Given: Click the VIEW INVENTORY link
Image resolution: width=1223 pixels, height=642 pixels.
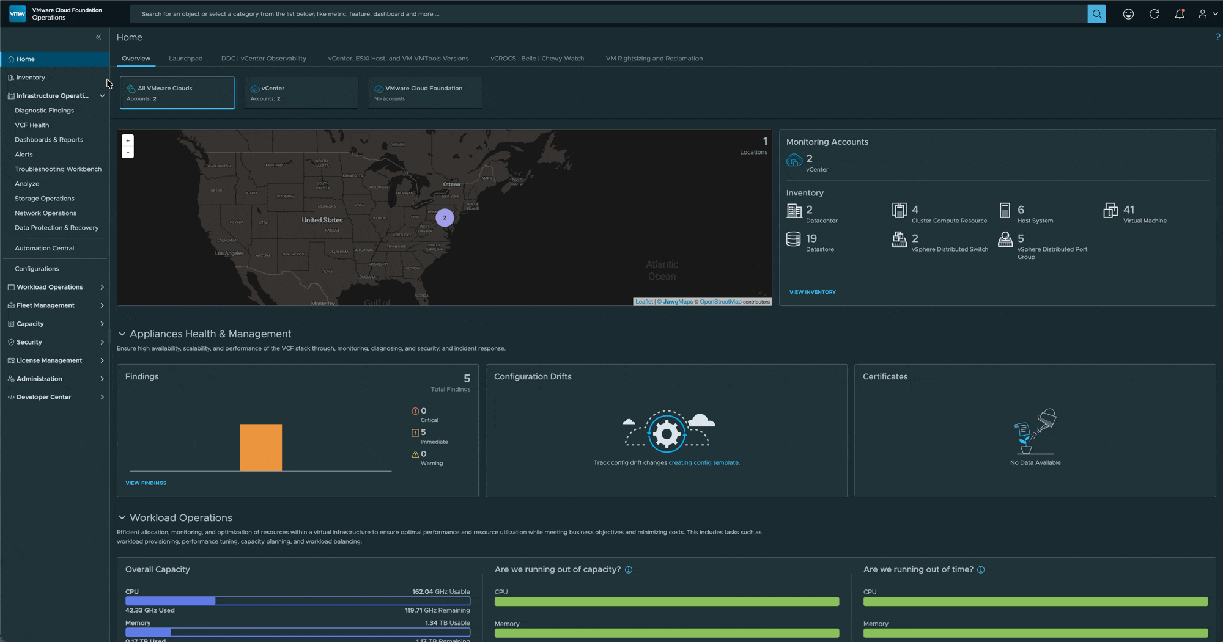Looking at the screenshot, I should pos(812,292).
